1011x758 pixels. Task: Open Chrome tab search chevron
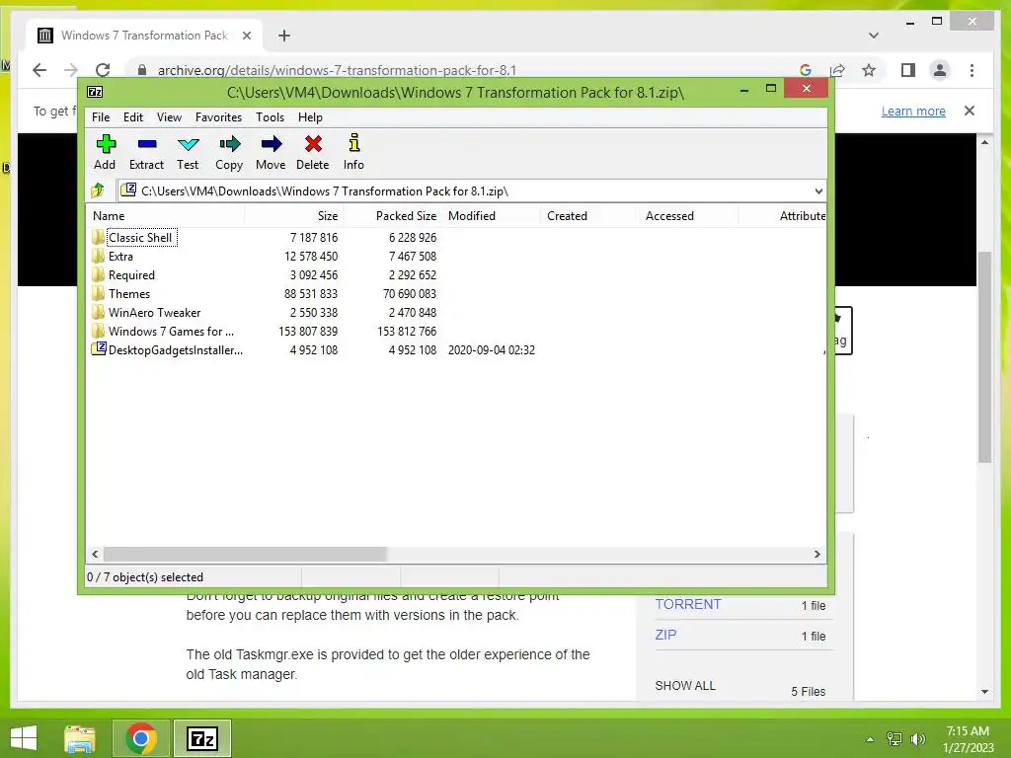[874, 36]
